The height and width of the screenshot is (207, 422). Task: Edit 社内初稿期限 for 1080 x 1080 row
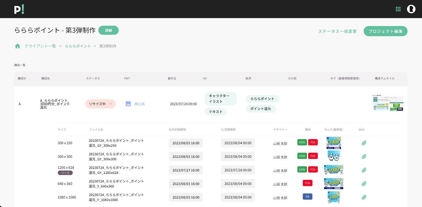tap(186, 197)
